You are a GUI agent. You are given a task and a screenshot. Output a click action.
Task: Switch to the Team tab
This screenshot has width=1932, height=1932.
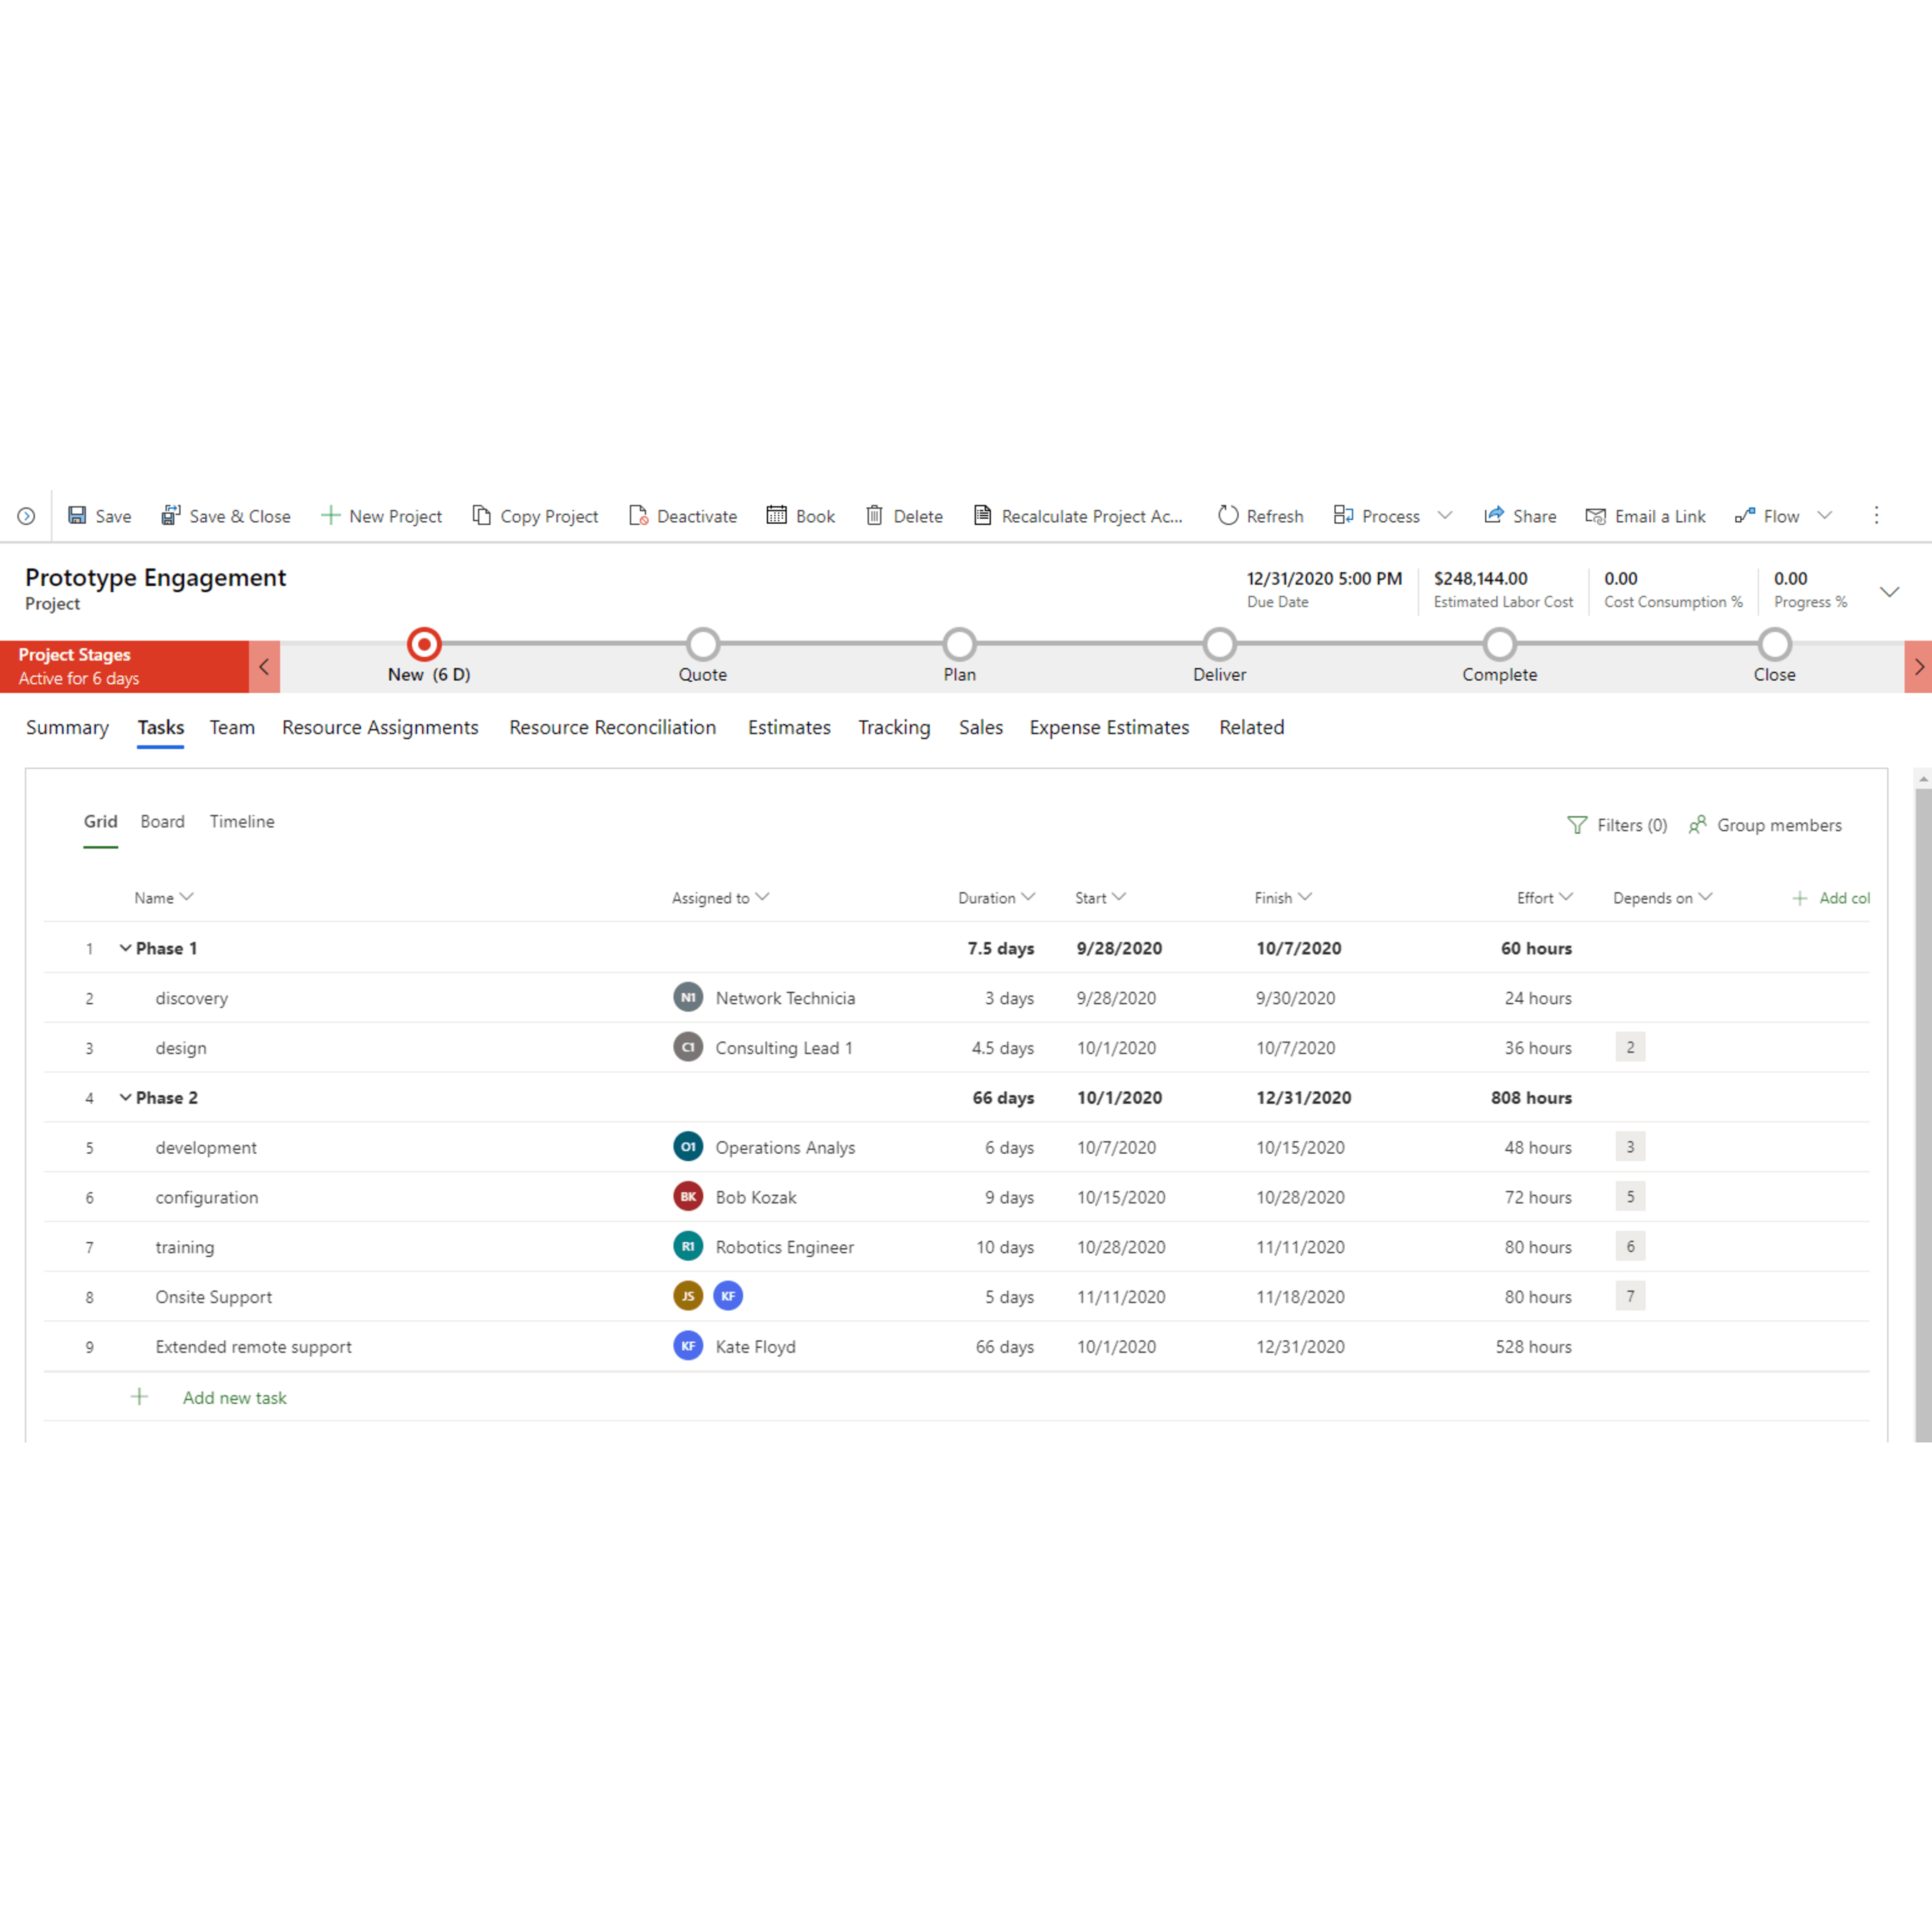[232, 727]
